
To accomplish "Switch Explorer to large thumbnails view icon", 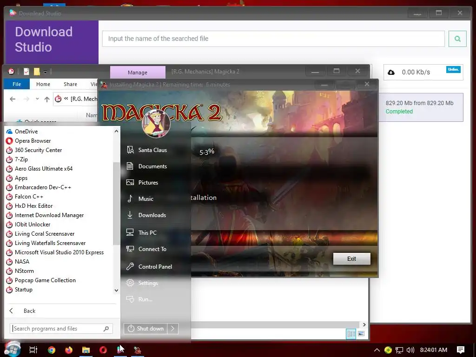I will click(361, 334).
